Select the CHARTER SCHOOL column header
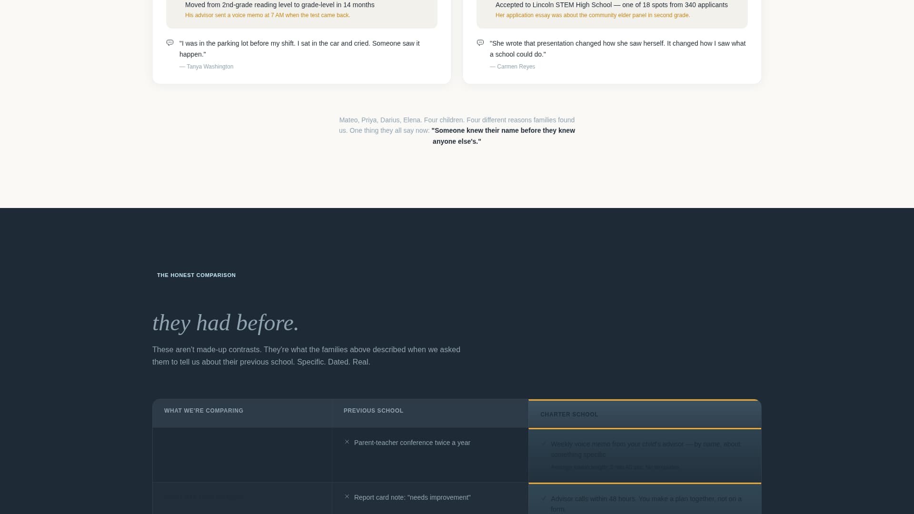 tap(569, 414)
